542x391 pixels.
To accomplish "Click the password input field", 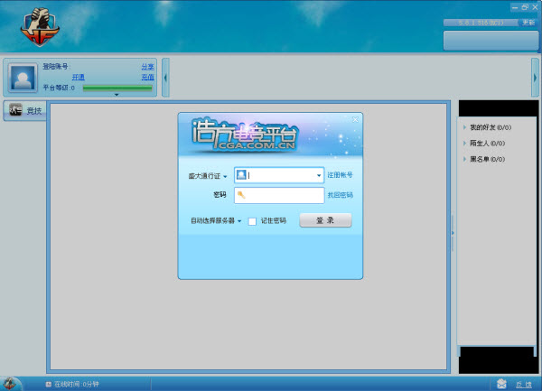I will [x=279, y=195].
